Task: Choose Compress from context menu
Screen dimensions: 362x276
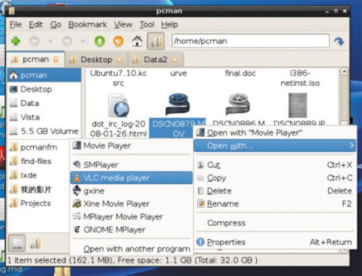Action: pos(275,223)
